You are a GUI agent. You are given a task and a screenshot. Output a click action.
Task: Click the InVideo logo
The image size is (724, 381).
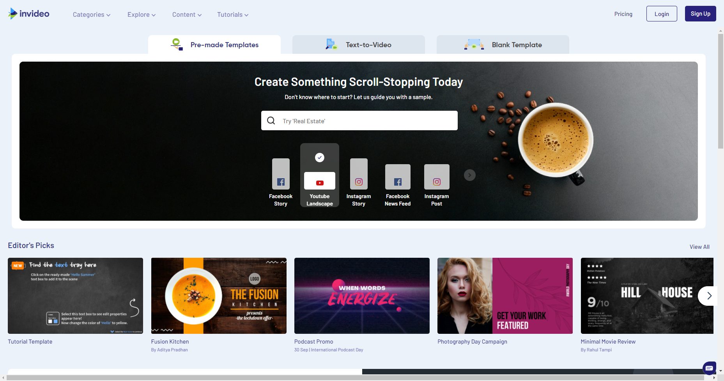tap(29, 14)
